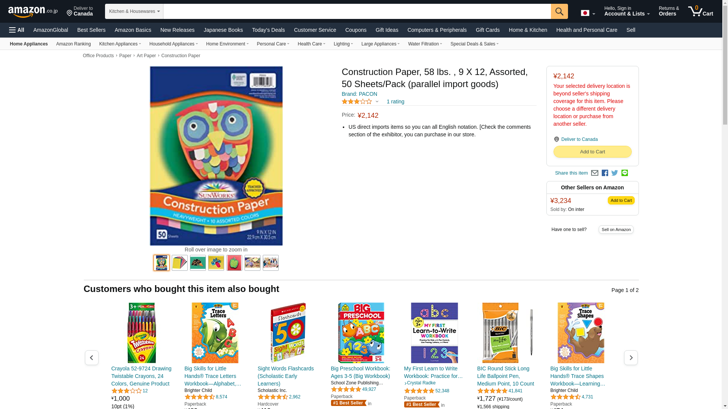Open the All hamburger menu
The height and width of the screenshot is (409, 728).
click(17, 30)
